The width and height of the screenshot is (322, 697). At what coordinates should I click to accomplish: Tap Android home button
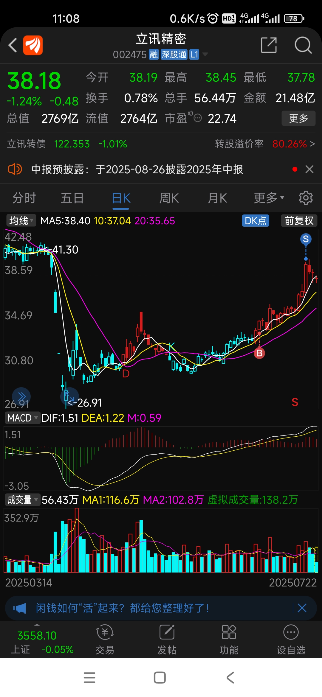160,678
